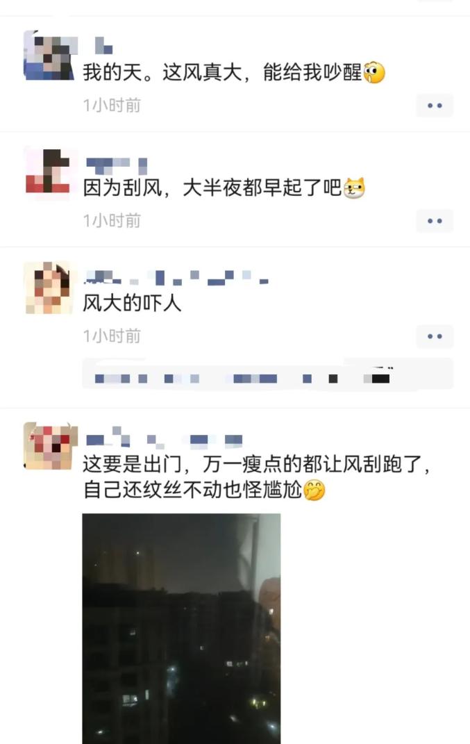Tap avatar beside "我的天。这风真大" post
The image size is (470, 744).
[x=49, y=55]
